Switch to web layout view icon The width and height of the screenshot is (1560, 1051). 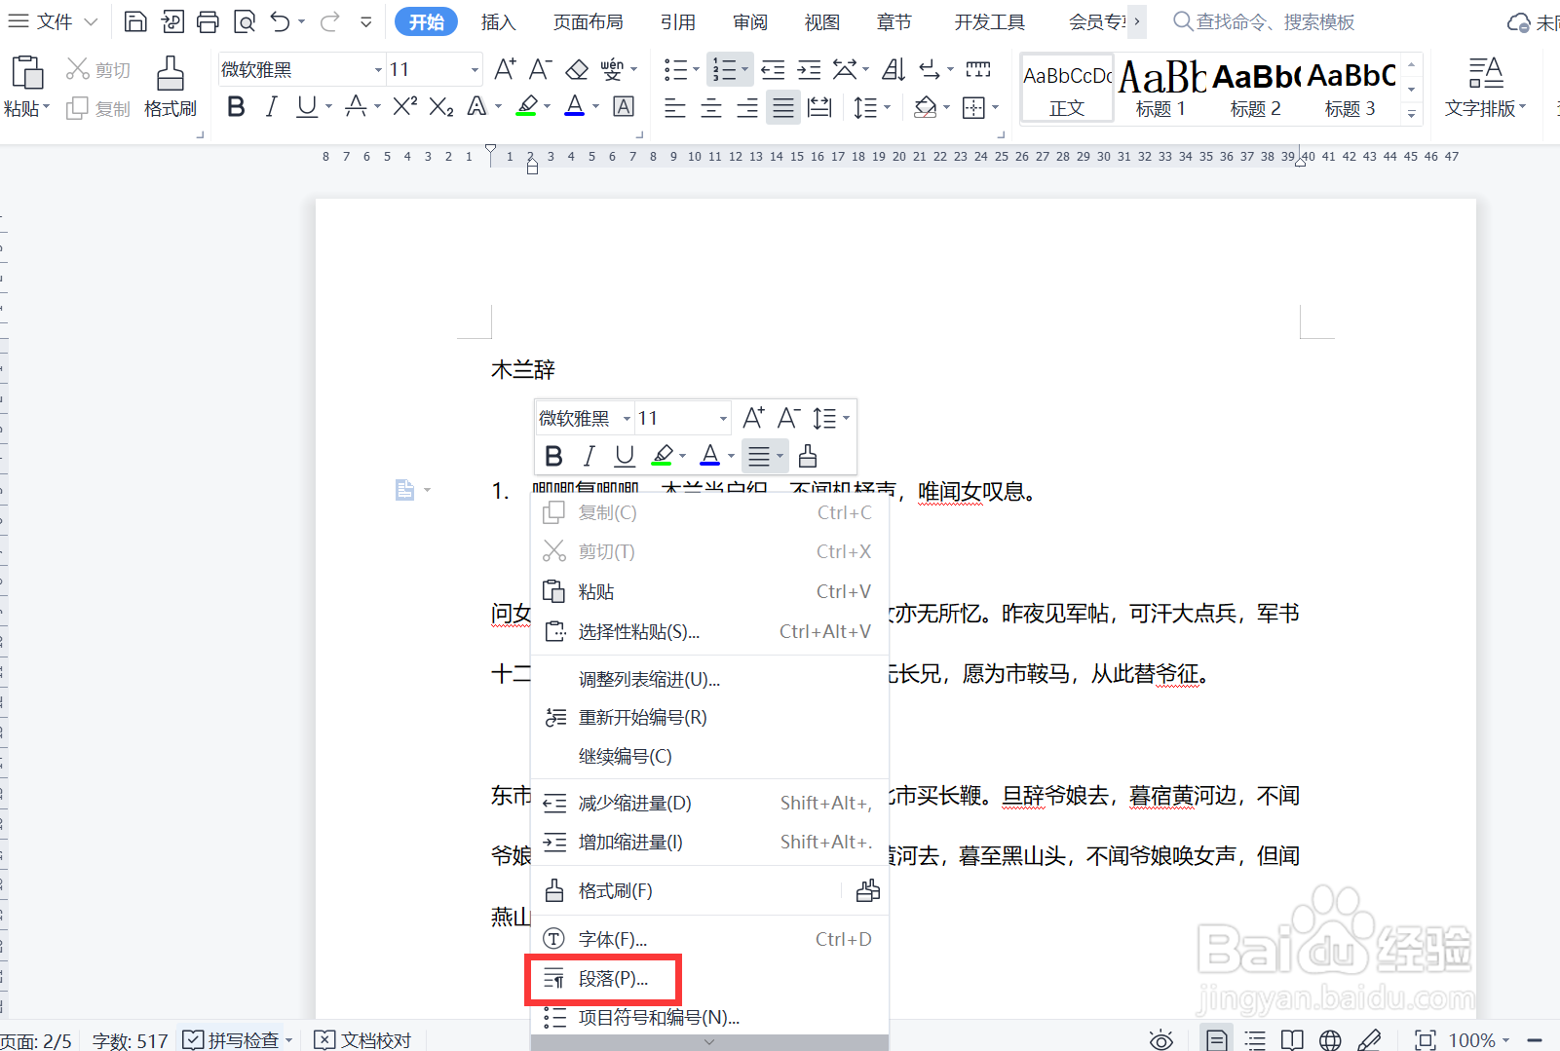click(x=1330, y=1039)
